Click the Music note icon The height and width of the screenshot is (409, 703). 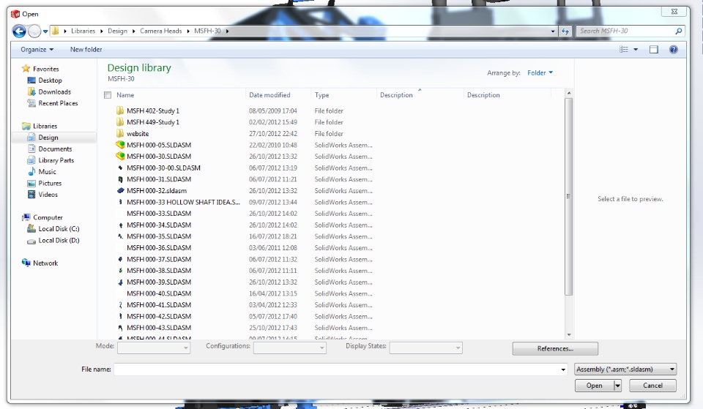click(x=31, y=171)
